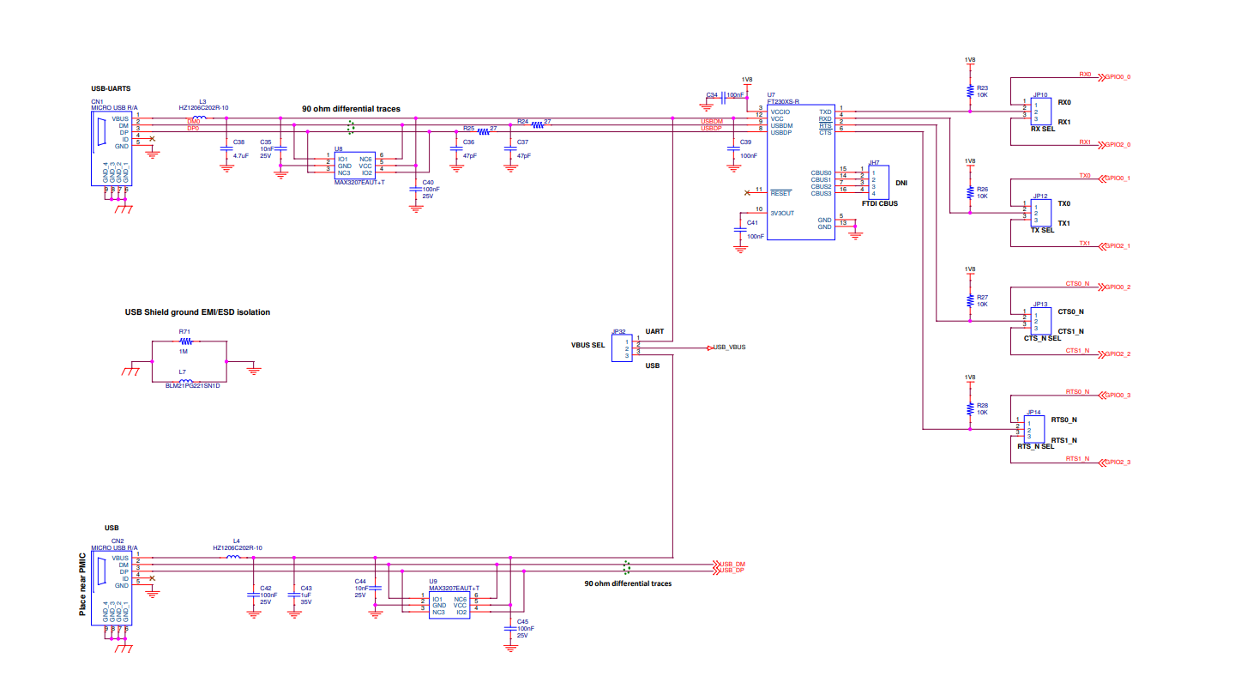The width and height of the screenshot is (1235, 695).
Task: Click 'USB Shield ground EMI/ESD isolation' heading
Action: pos(197,312)
